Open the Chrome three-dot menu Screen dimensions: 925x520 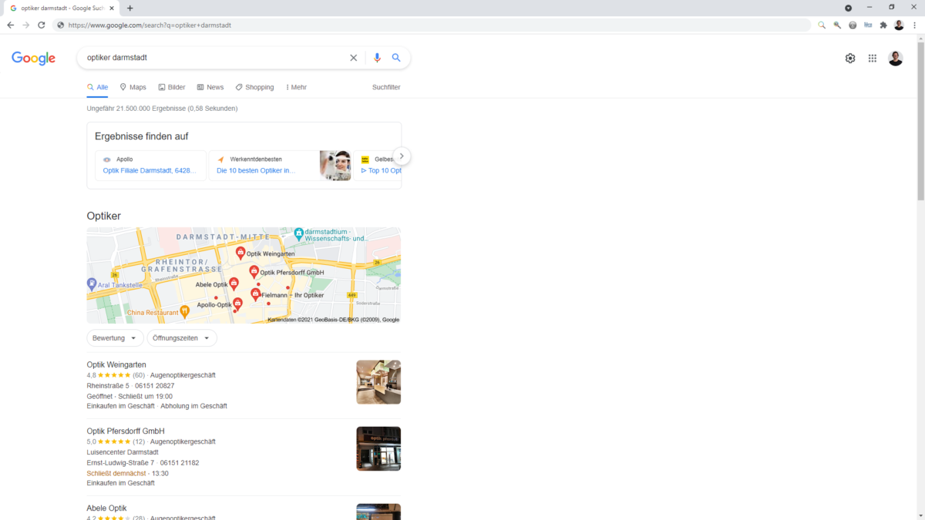pyautogui.click(x=914, y=25)
